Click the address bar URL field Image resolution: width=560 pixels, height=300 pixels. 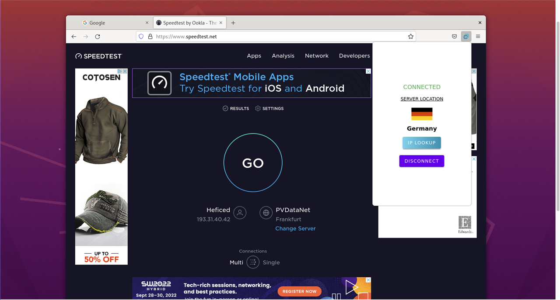tap(276, 37)
